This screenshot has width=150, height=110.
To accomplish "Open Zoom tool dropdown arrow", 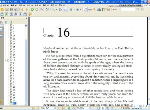I will tap(56, 9).
